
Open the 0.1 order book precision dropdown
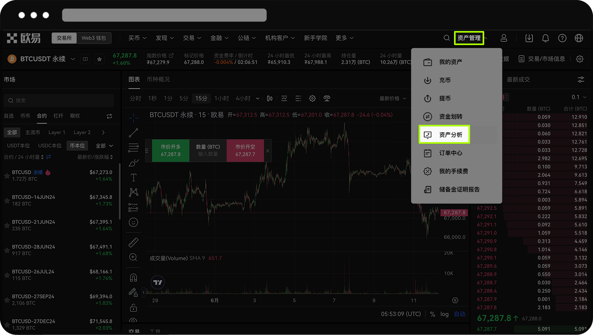[x=578, y=97]
